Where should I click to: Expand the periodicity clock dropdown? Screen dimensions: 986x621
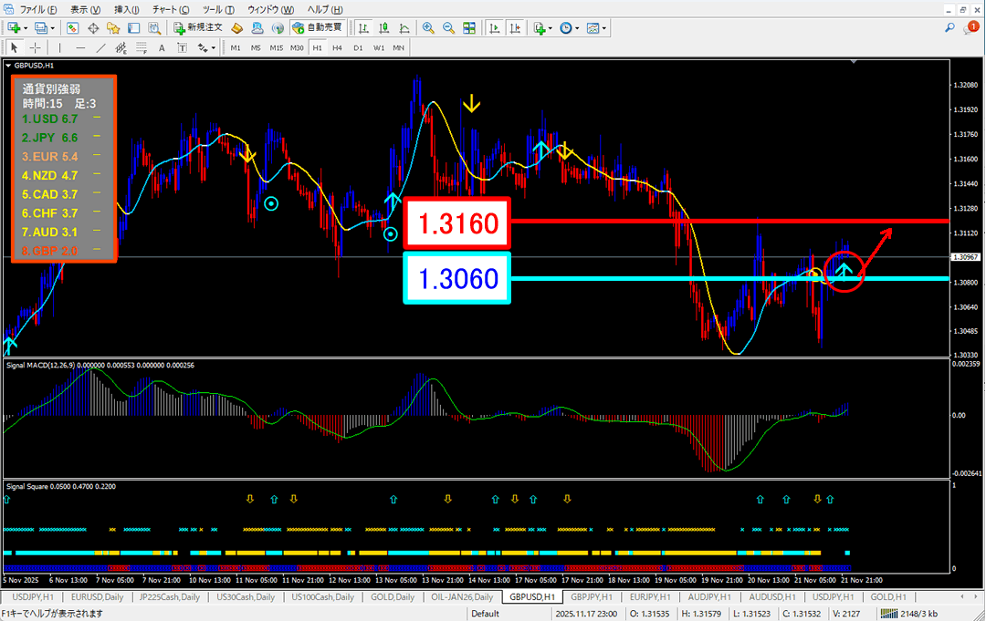(x=577, y=28)
